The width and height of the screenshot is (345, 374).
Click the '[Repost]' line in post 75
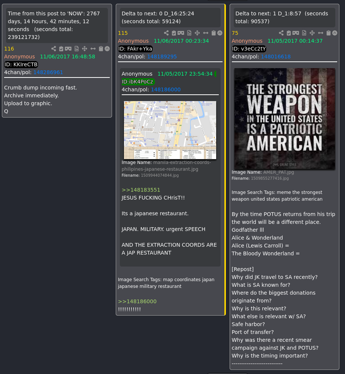243,269
